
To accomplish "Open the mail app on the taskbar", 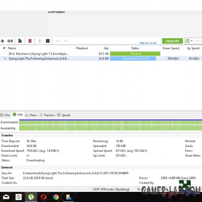I will [6, 197].
